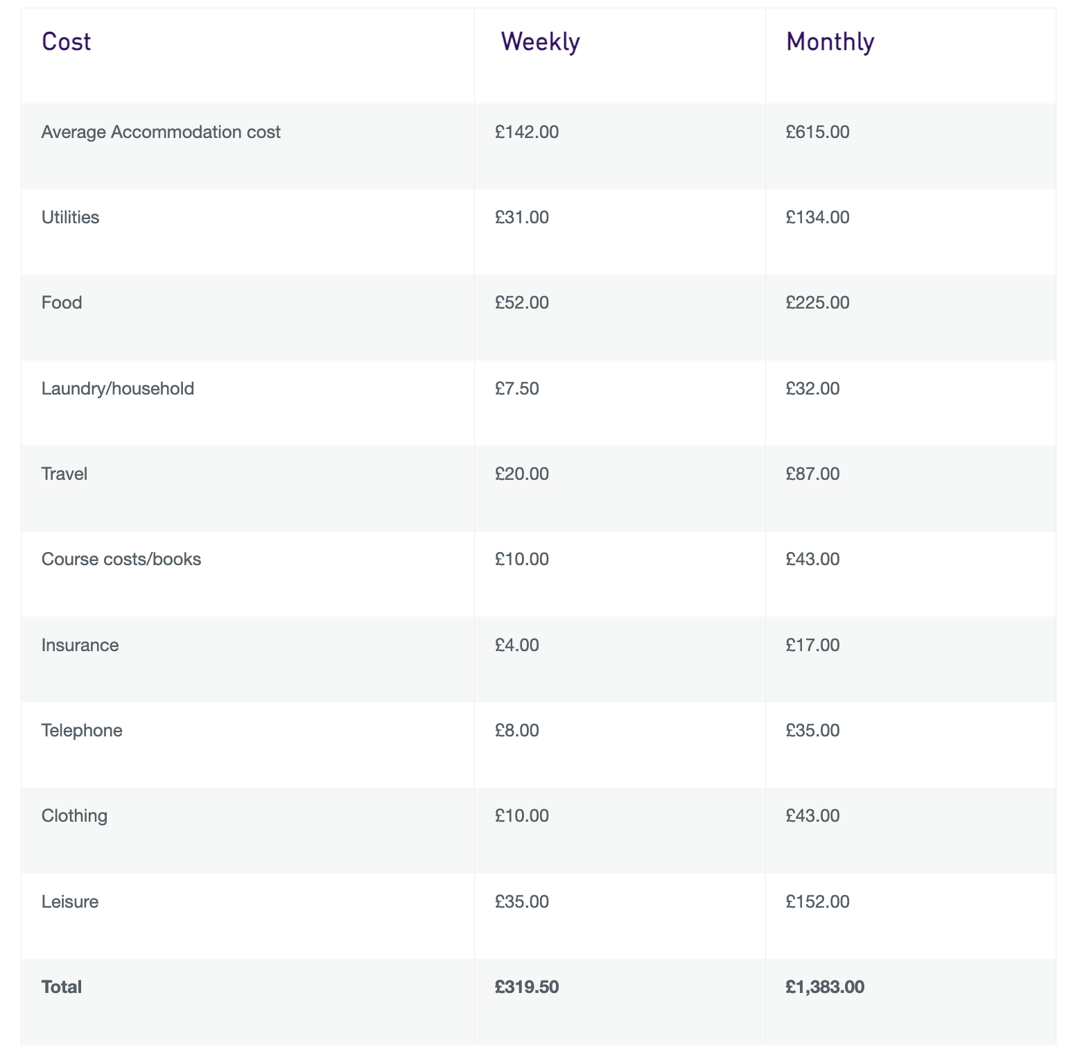Click the weekly leisure value £35.00

[x=521, y=901]
